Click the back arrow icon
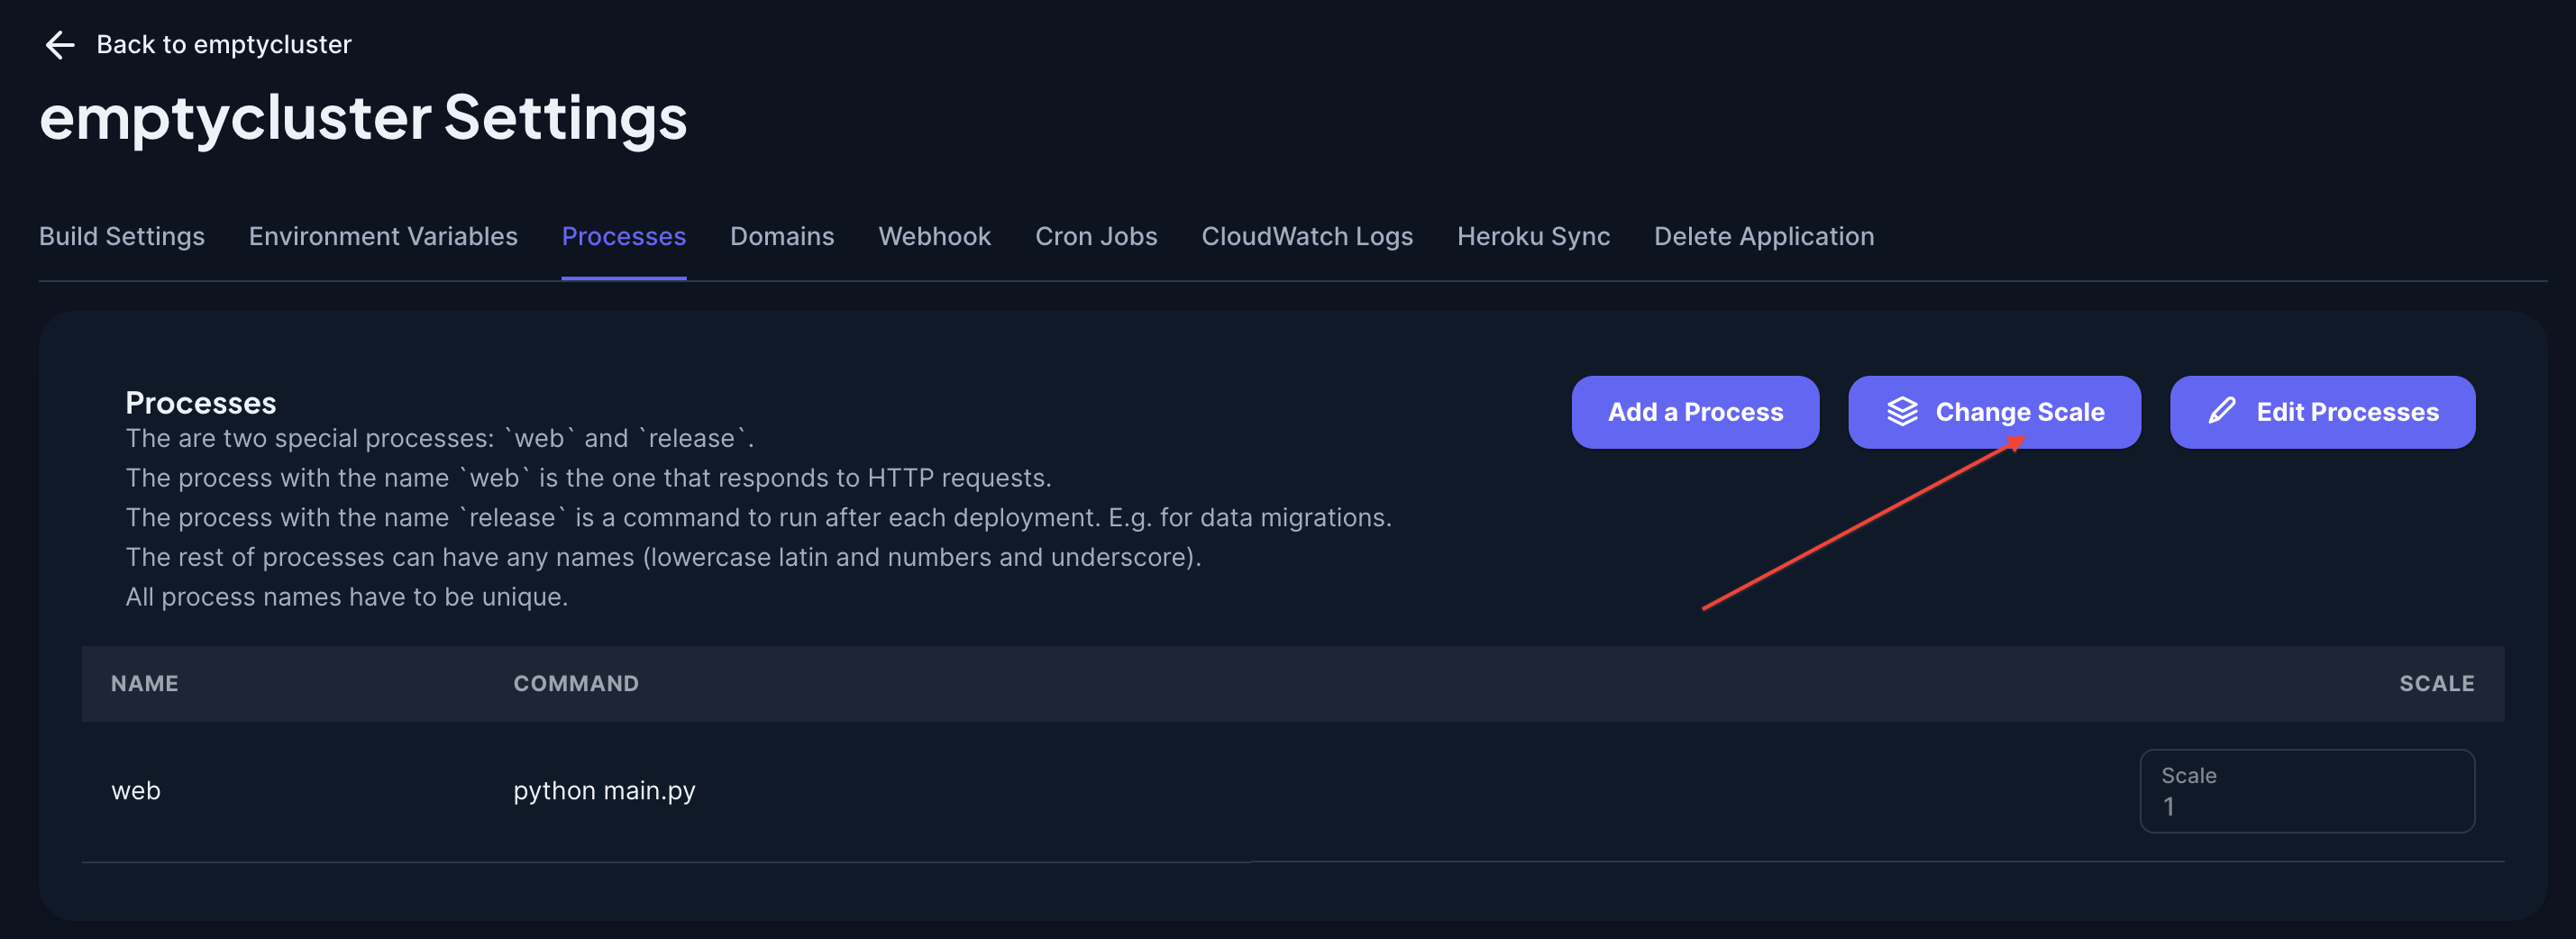Viewport: 2576px width, 939px height. tap(60, 45)
